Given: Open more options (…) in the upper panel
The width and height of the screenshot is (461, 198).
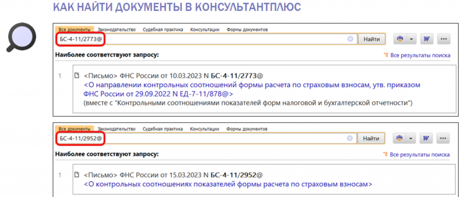Looking at the screenshot, I should point(444,39).
